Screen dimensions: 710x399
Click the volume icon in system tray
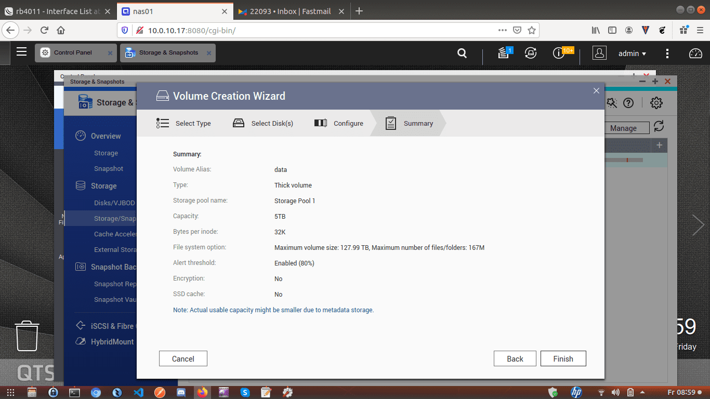(615, 392)
